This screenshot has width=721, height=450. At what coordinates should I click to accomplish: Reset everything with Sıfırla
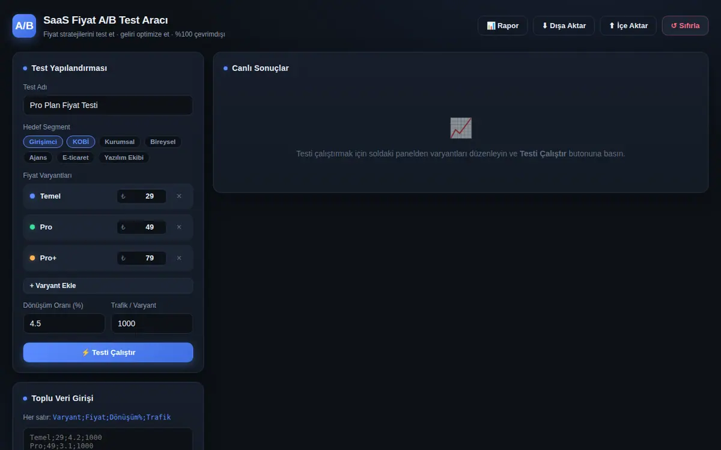pos(686,26)
